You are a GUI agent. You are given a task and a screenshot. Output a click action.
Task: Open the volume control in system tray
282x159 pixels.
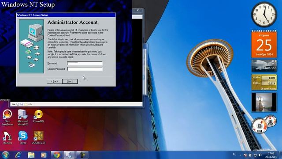tap(260, 155)
